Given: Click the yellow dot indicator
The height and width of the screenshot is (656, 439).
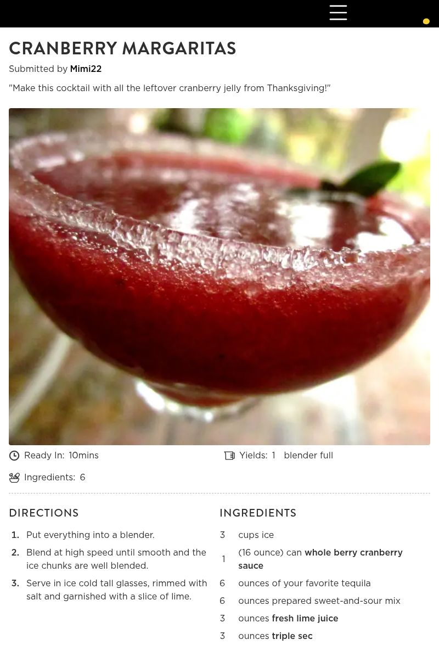Looking at the screenshot, I should pyautogui.click(x=426, y=21).
